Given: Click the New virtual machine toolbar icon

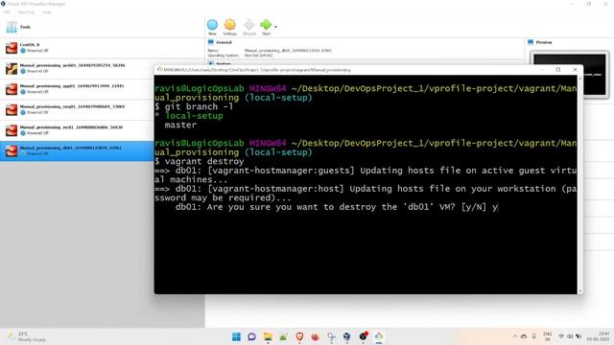Looking at the screenshot, I should (212, 25).
